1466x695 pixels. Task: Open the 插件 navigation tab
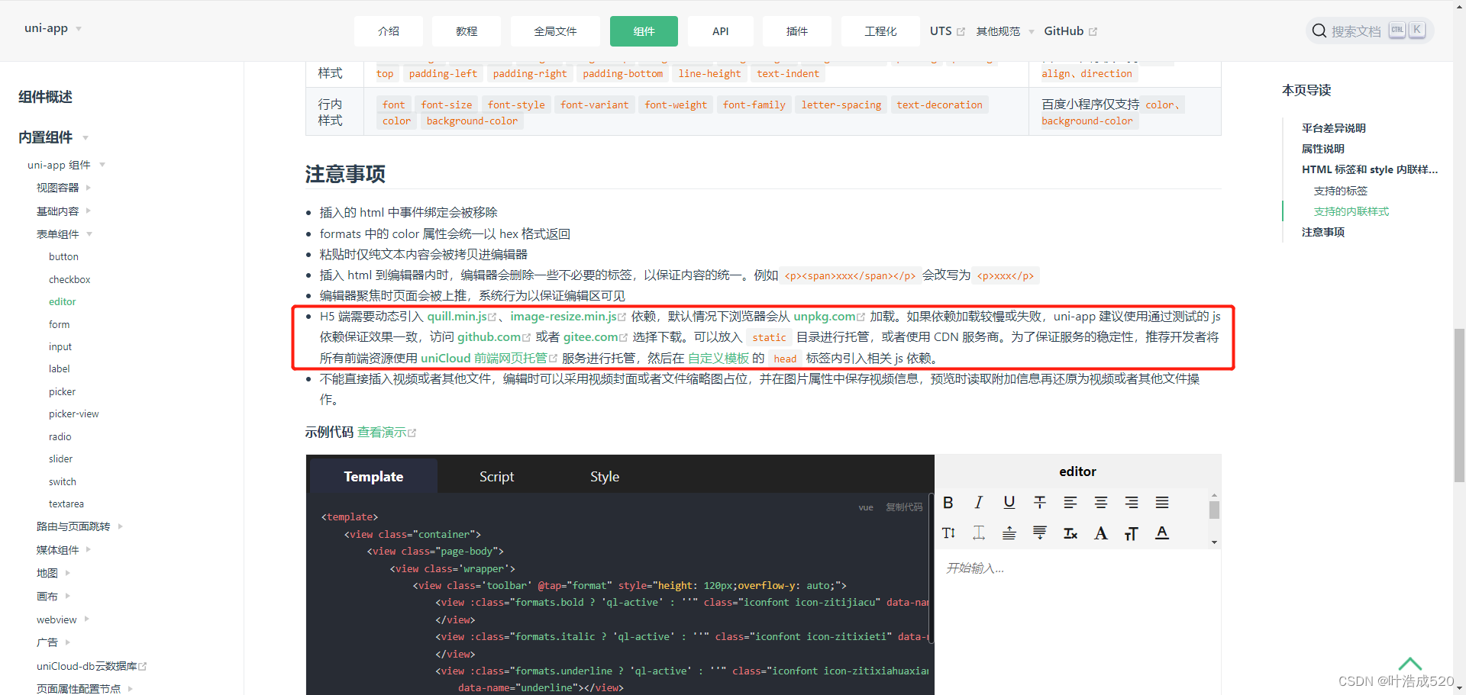[796, 31]
